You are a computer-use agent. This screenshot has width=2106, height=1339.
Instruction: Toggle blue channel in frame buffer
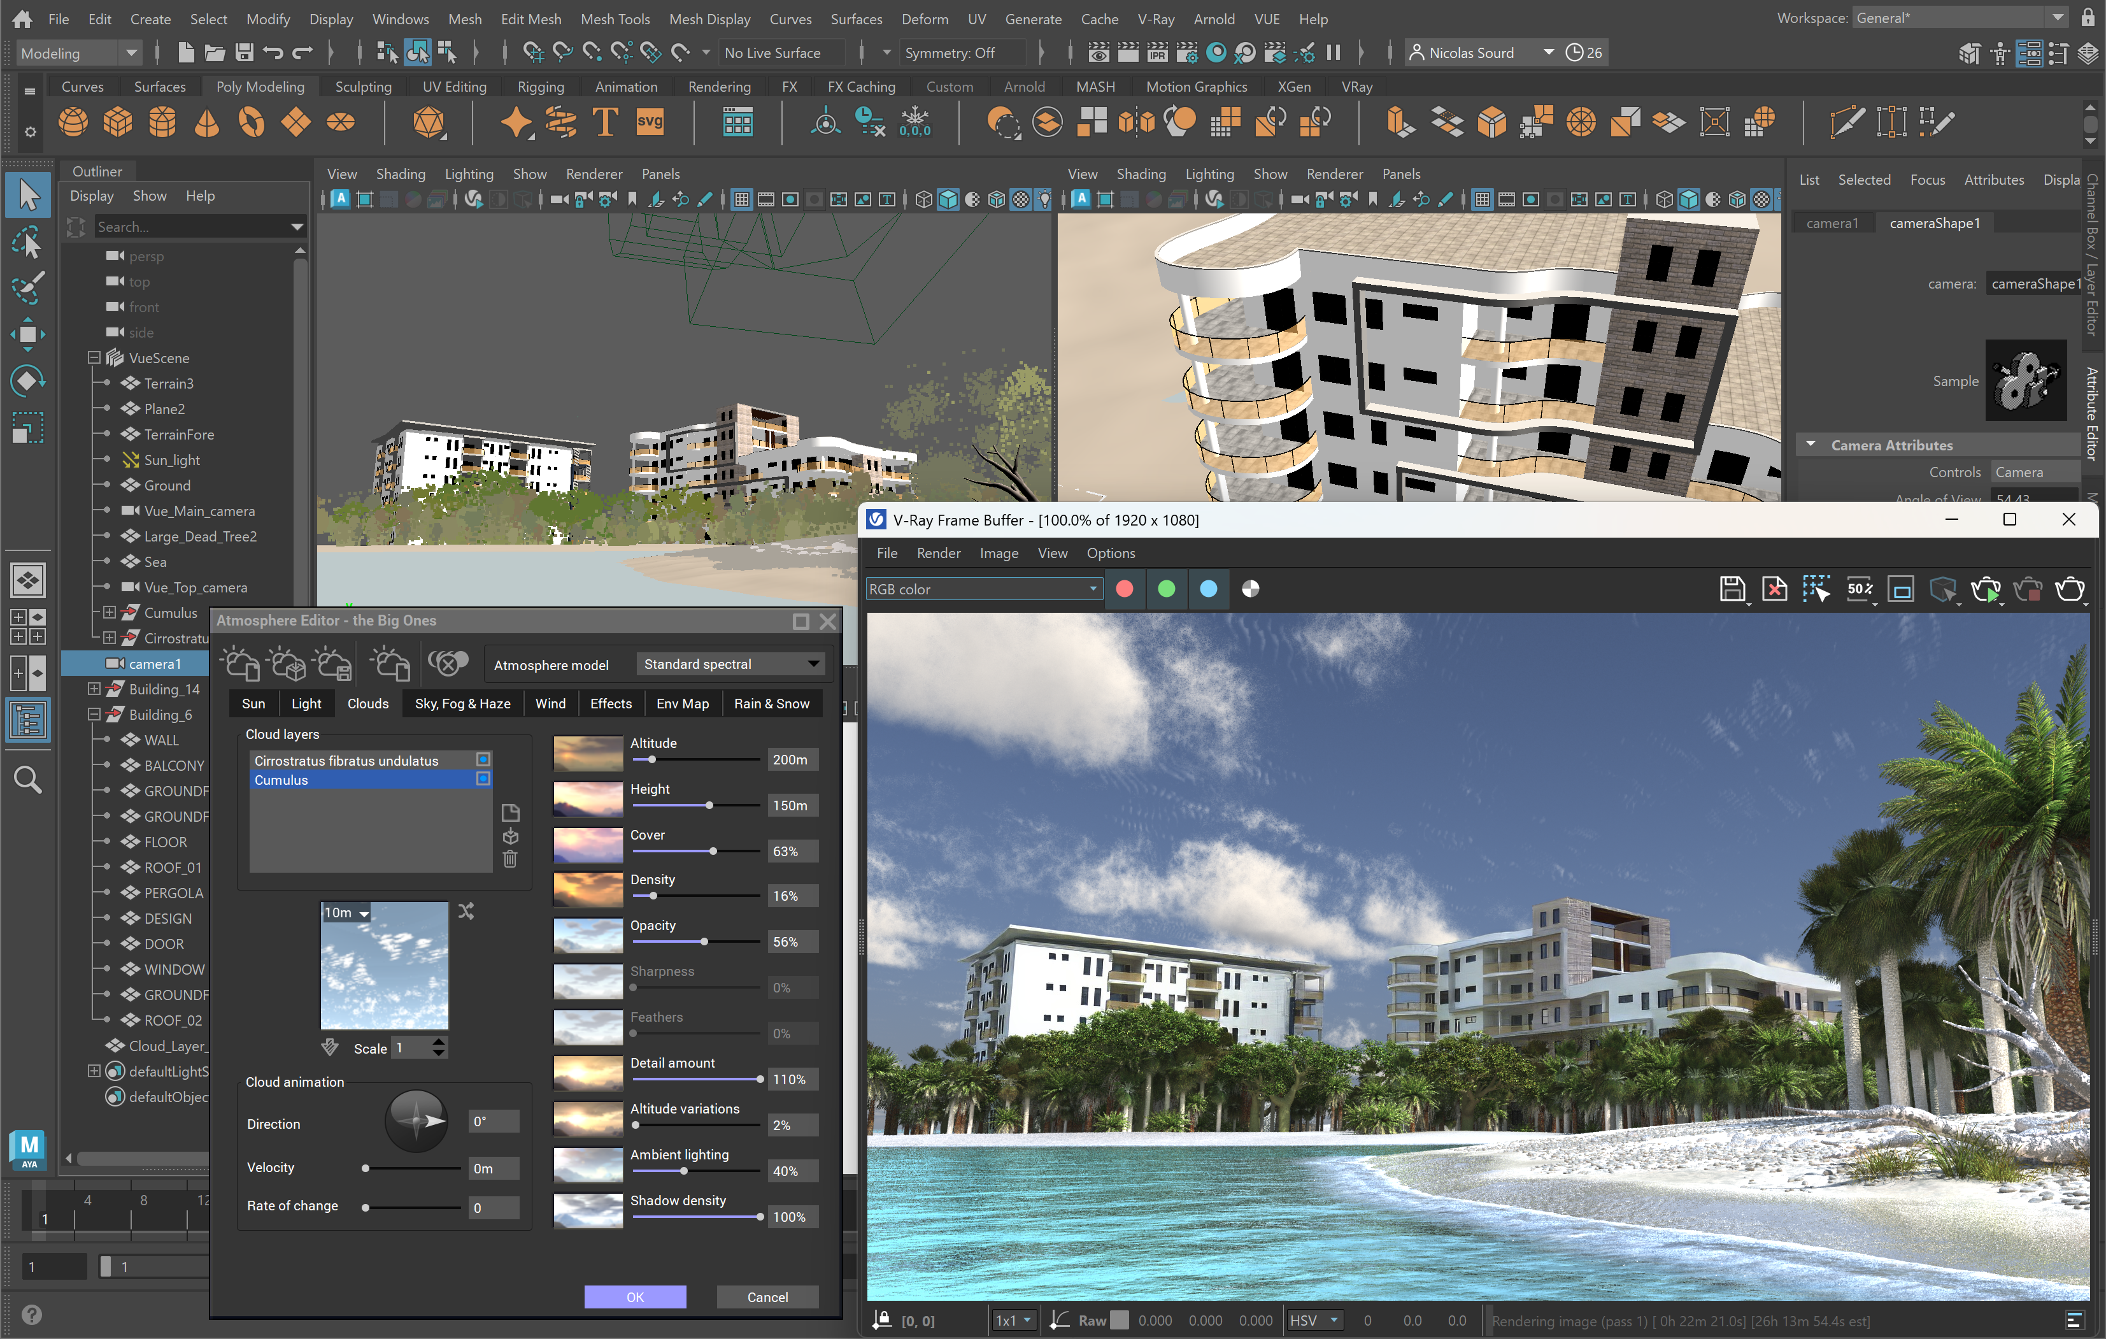pos(1208,589)
